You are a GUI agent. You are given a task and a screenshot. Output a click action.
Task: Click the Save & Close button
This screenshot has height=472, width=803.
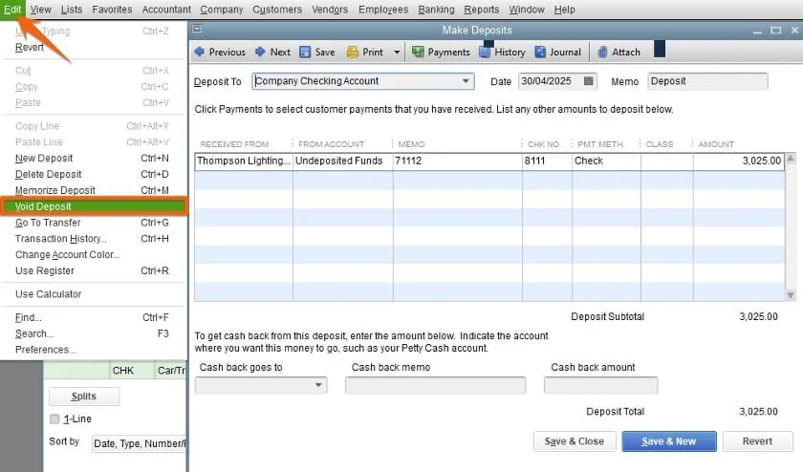click(574, 441)
